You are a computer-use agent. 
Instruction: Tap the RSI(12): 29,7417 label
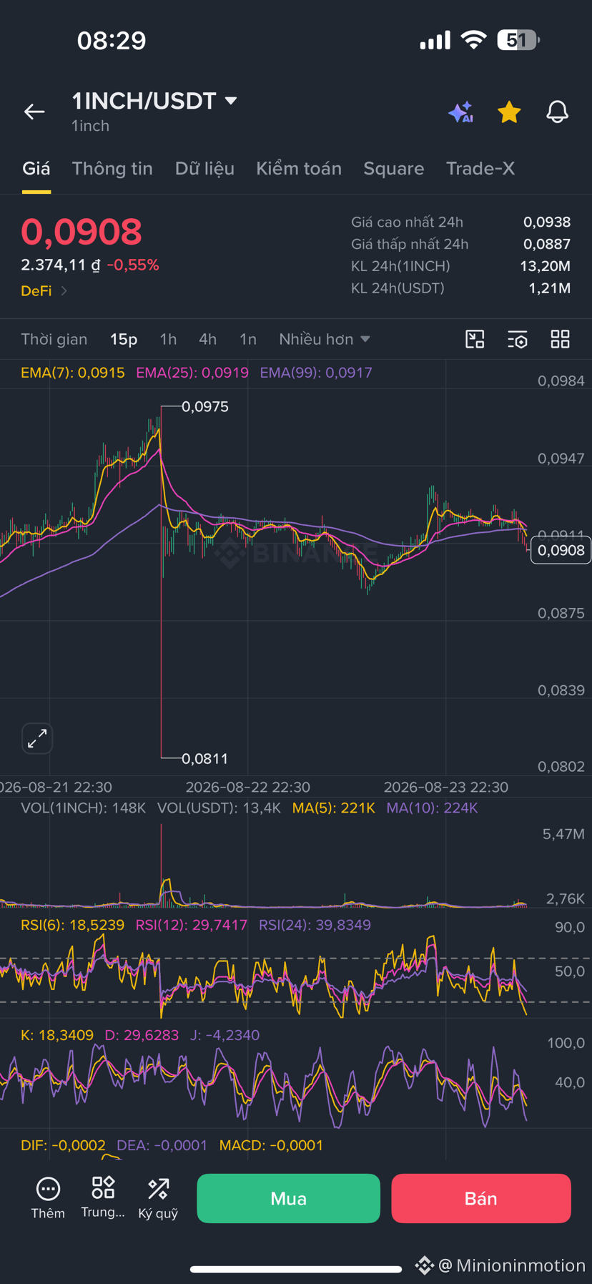point(192,925)
